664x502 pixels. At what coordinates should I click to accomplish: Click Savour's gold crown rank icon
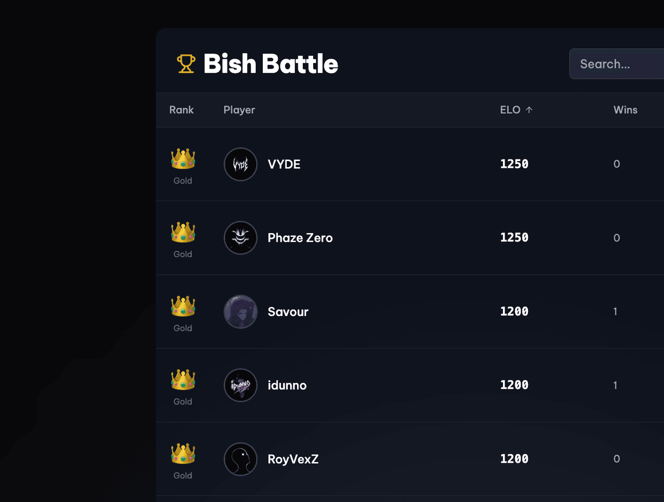click(x=183, y=306)
